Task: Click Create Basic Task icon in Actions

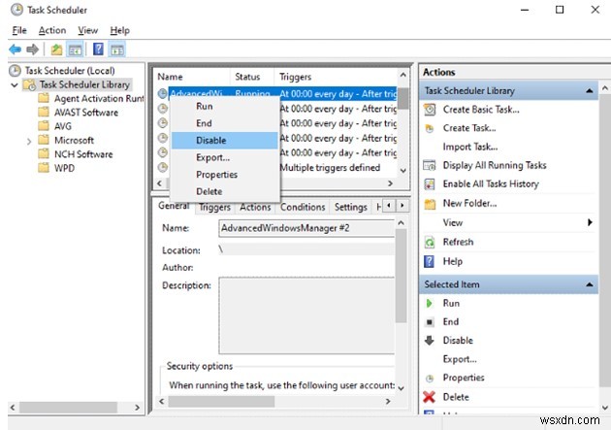Action: pyautogui.click(x=430, y=110)
